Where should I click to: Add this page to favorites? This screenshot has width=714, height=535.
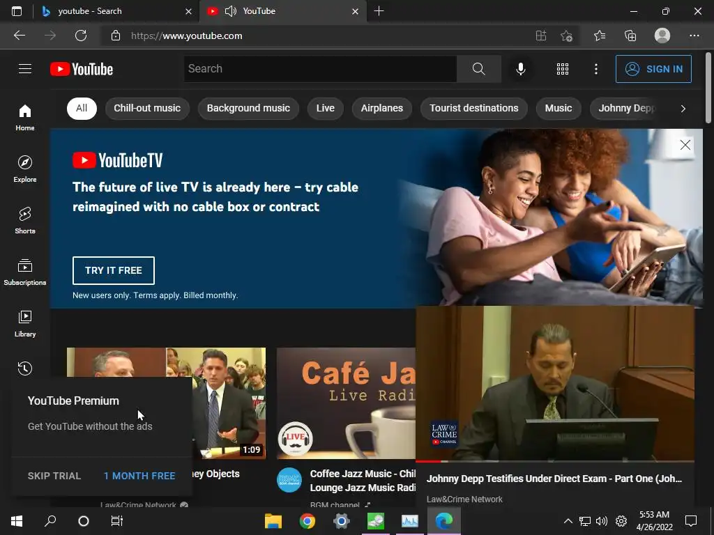(566, 36)
